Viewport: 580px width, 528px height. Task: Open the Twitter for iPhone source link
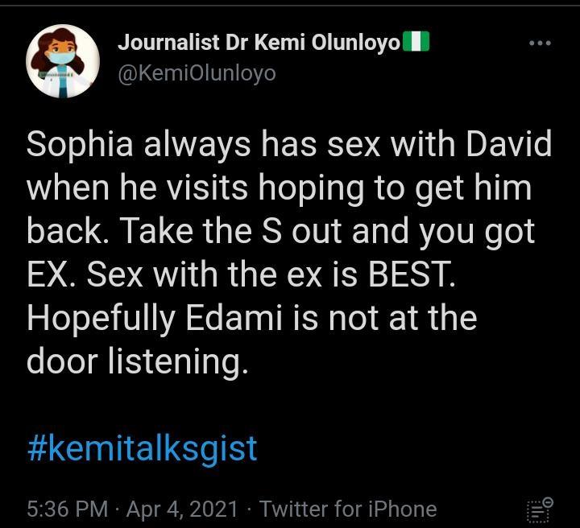tap(348, 509)
